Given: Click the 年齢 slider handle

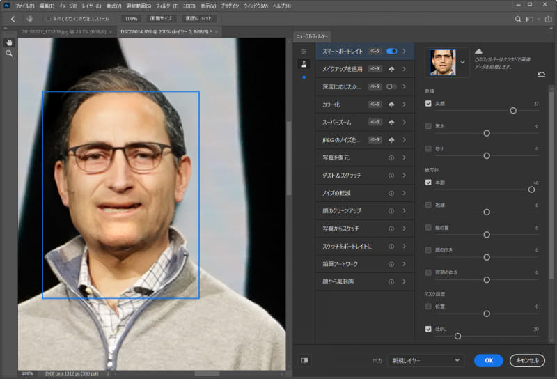Looking at the screenshot, I should coord(531,189).
